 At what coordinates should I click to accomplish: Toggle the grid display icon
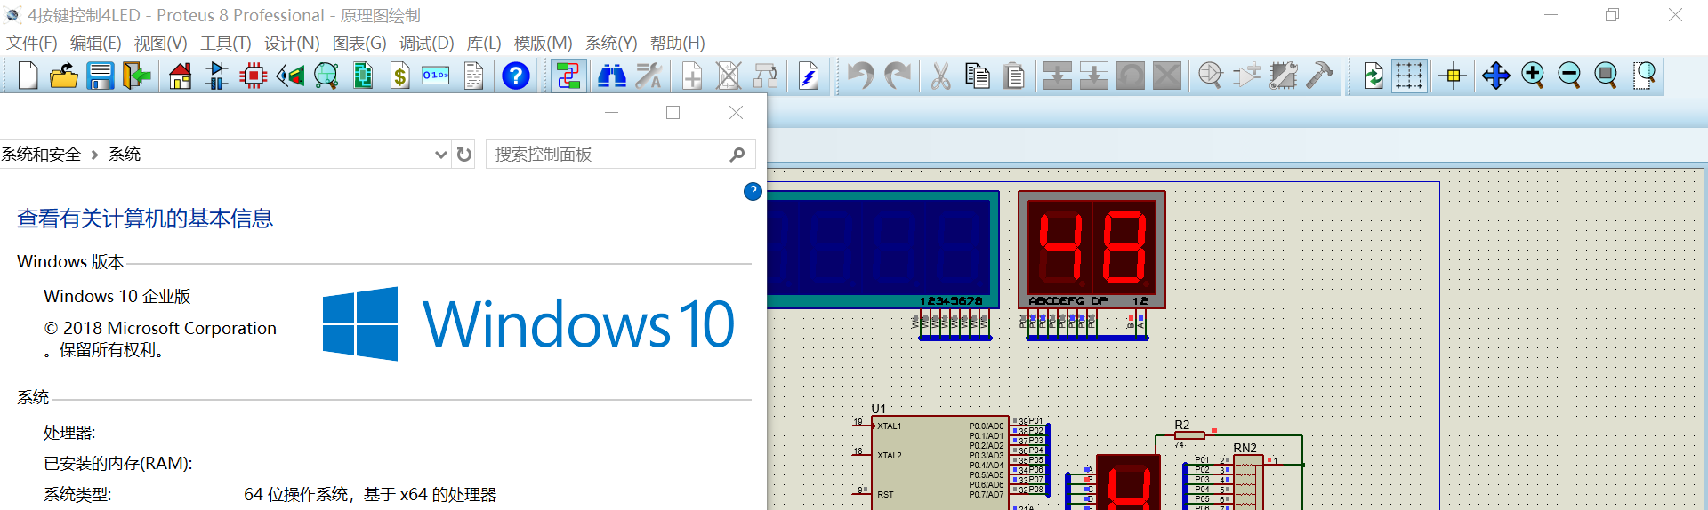[1409, 76]
